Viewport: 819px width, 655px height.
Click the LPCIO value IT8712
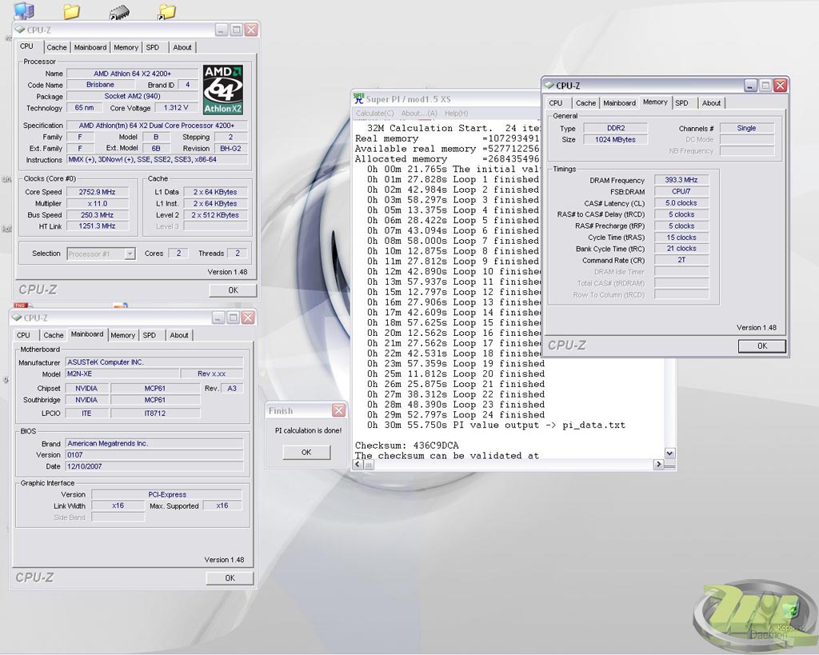pos(155,413)
